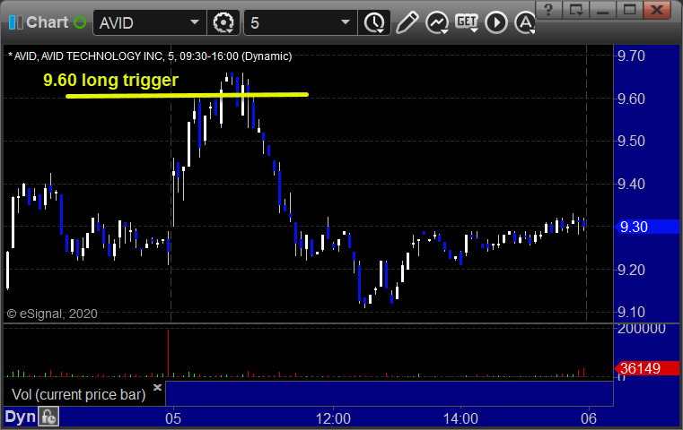Click the 9.50 price axis label
This screenshot has width=683, height=430.
click(x=631, y=141)
